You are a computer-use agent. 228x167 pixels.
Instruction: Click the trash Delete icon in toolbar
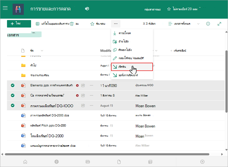click(x=72, y=24)
